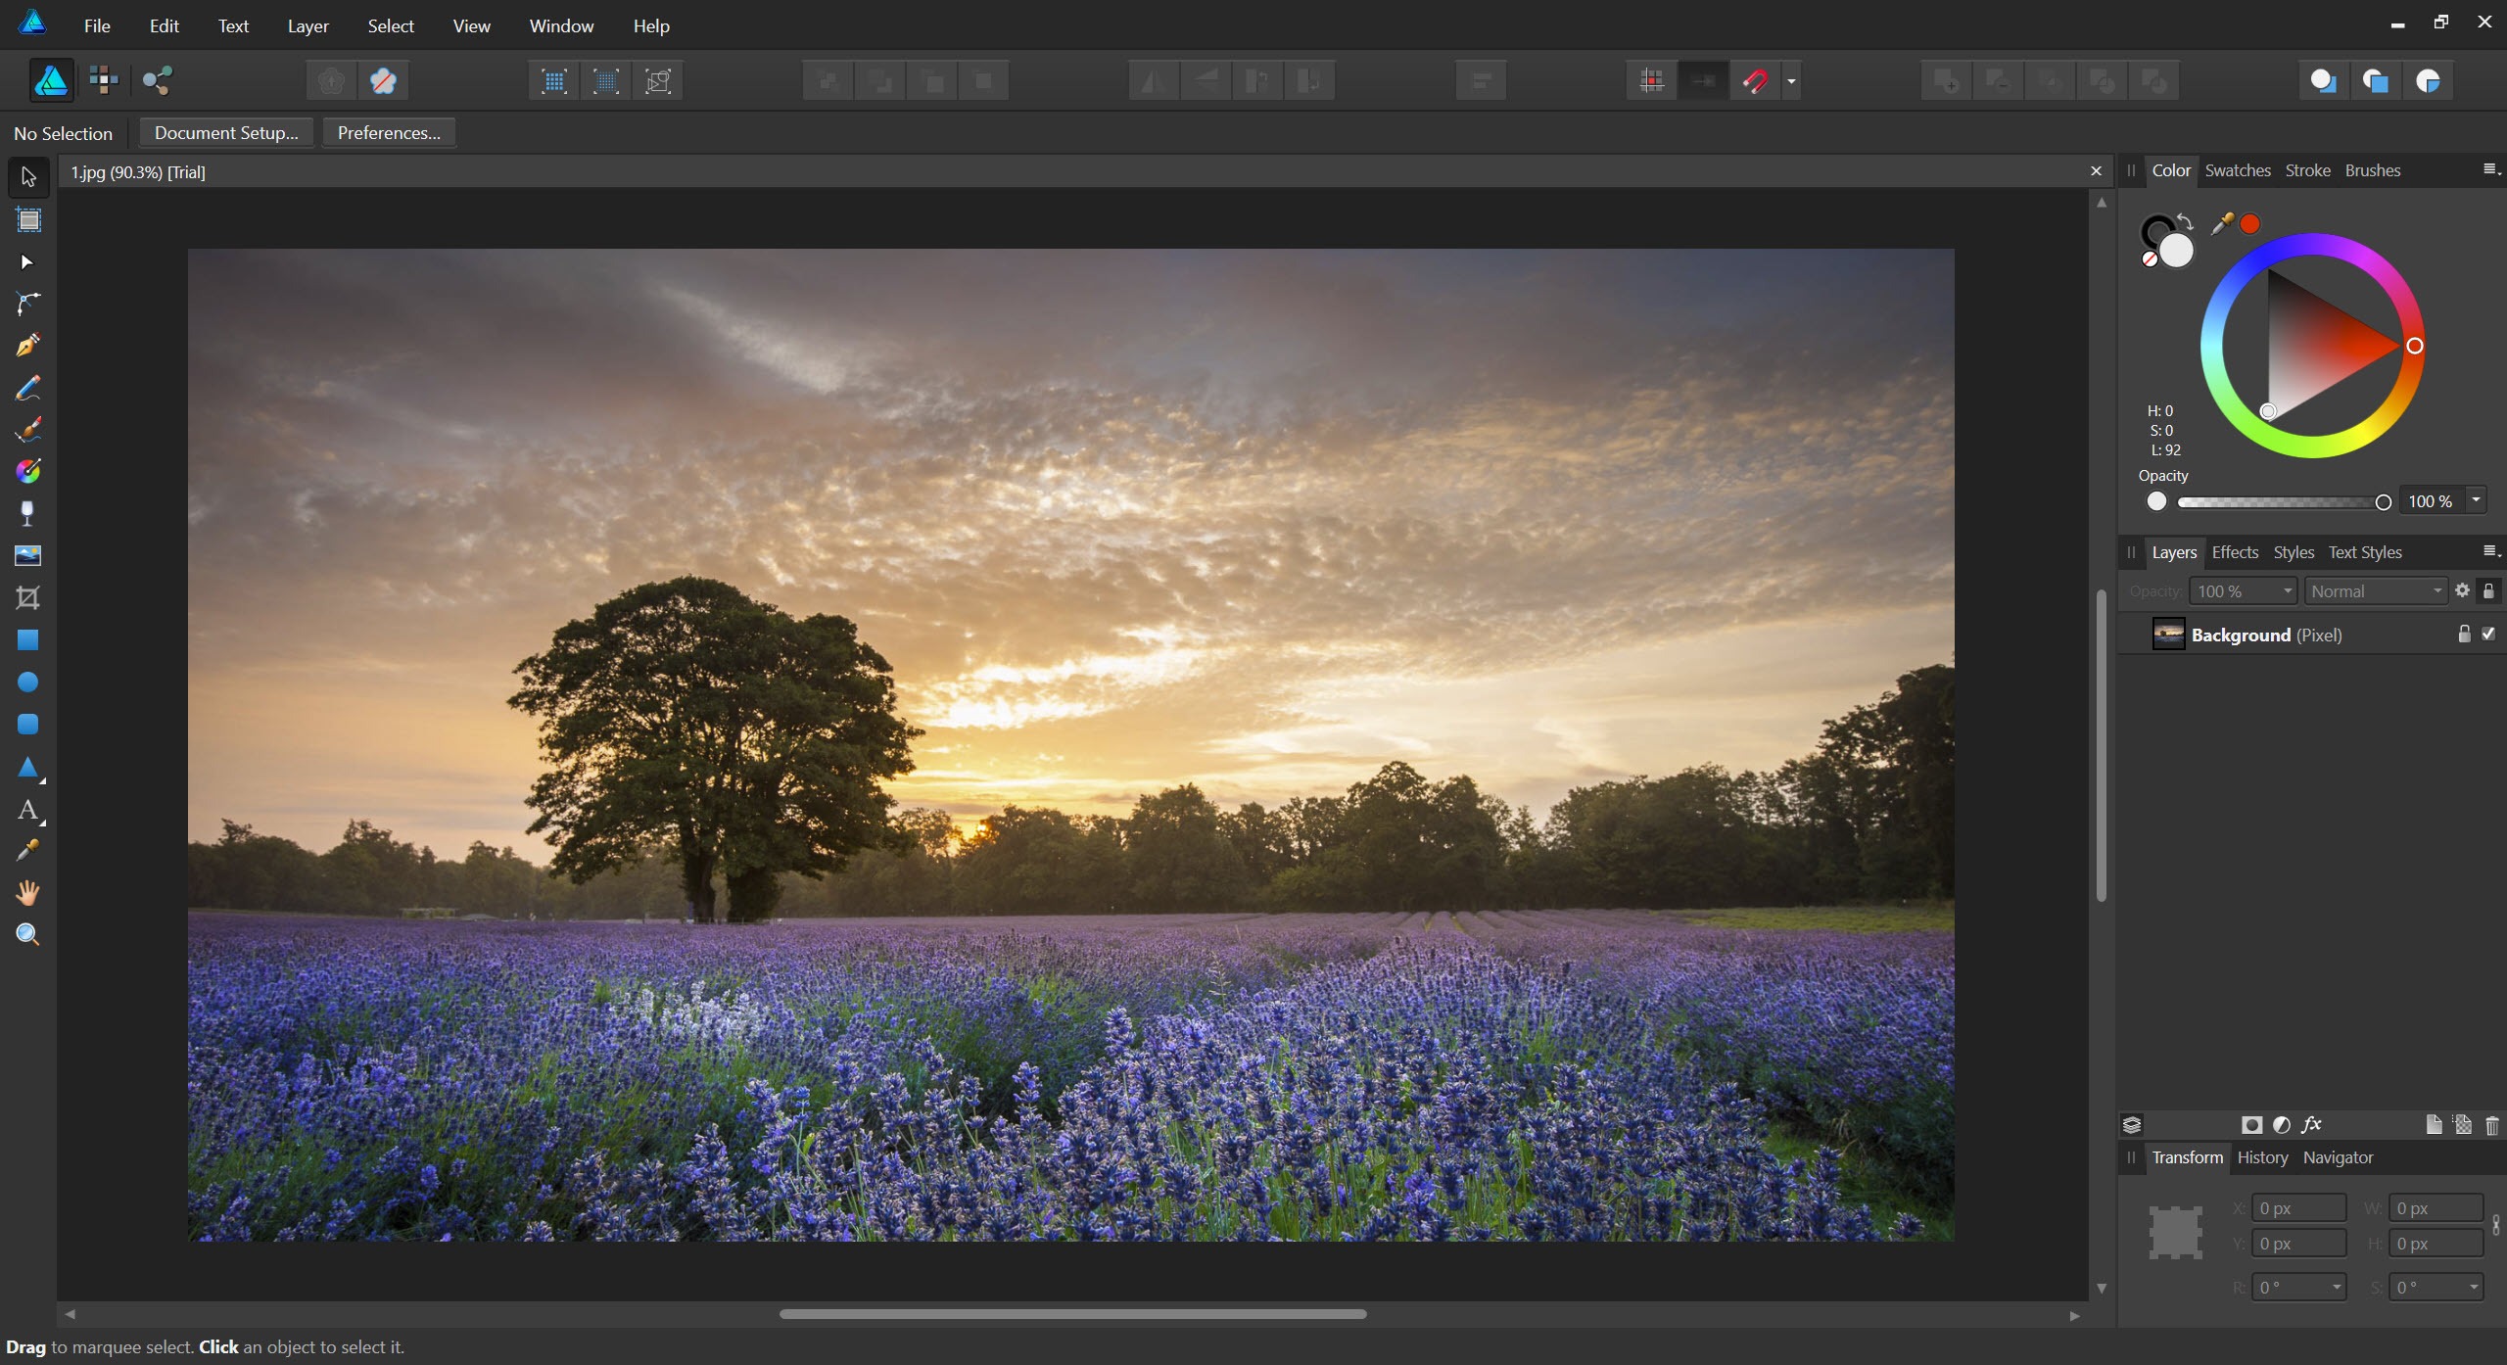
Task: Click the color Opacity slider handle
Action: pyautogui.click(x=2383, y=502)
